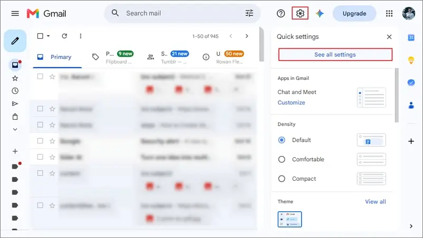Get add-ons with the side panel plus
The height and width of the screenshot is (238, 423).
411,141
